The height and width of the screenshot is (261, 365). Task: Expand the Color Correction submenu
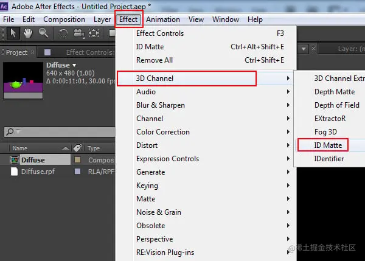pyautogui.click(x=206, y=132)
